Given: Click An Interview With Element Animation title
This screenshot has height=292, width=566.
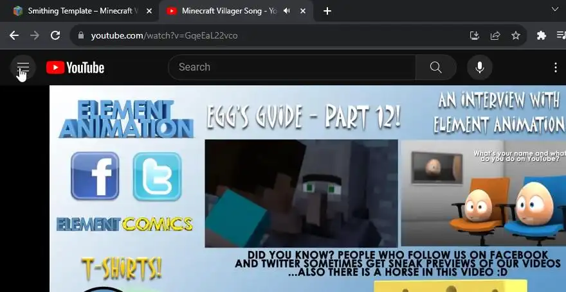Looking at the screenshot, I should (499, 112).
